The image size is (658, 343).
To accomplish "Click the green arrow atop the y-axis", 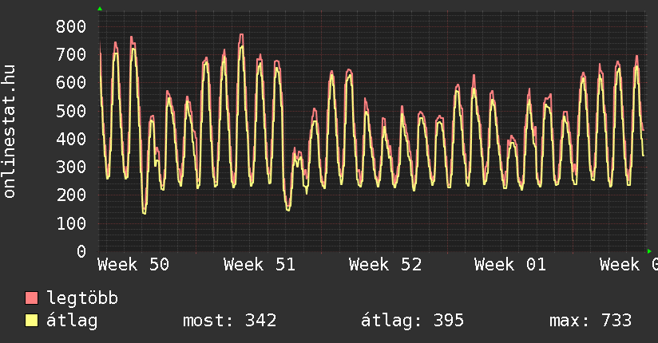I will tap(100, 9).
